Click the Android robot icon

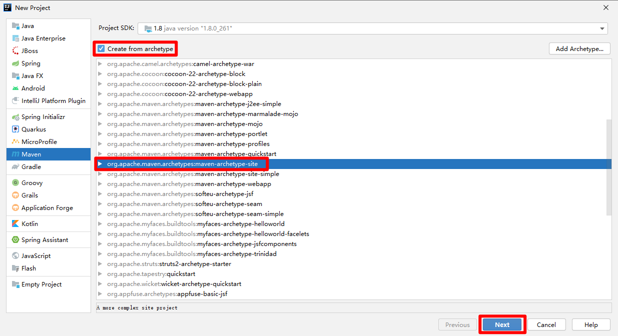tap(16, 88)
